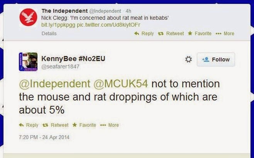Click the @Independent mention in reply
This screenshot has width=254, height=158.
(x=54, y=84)
